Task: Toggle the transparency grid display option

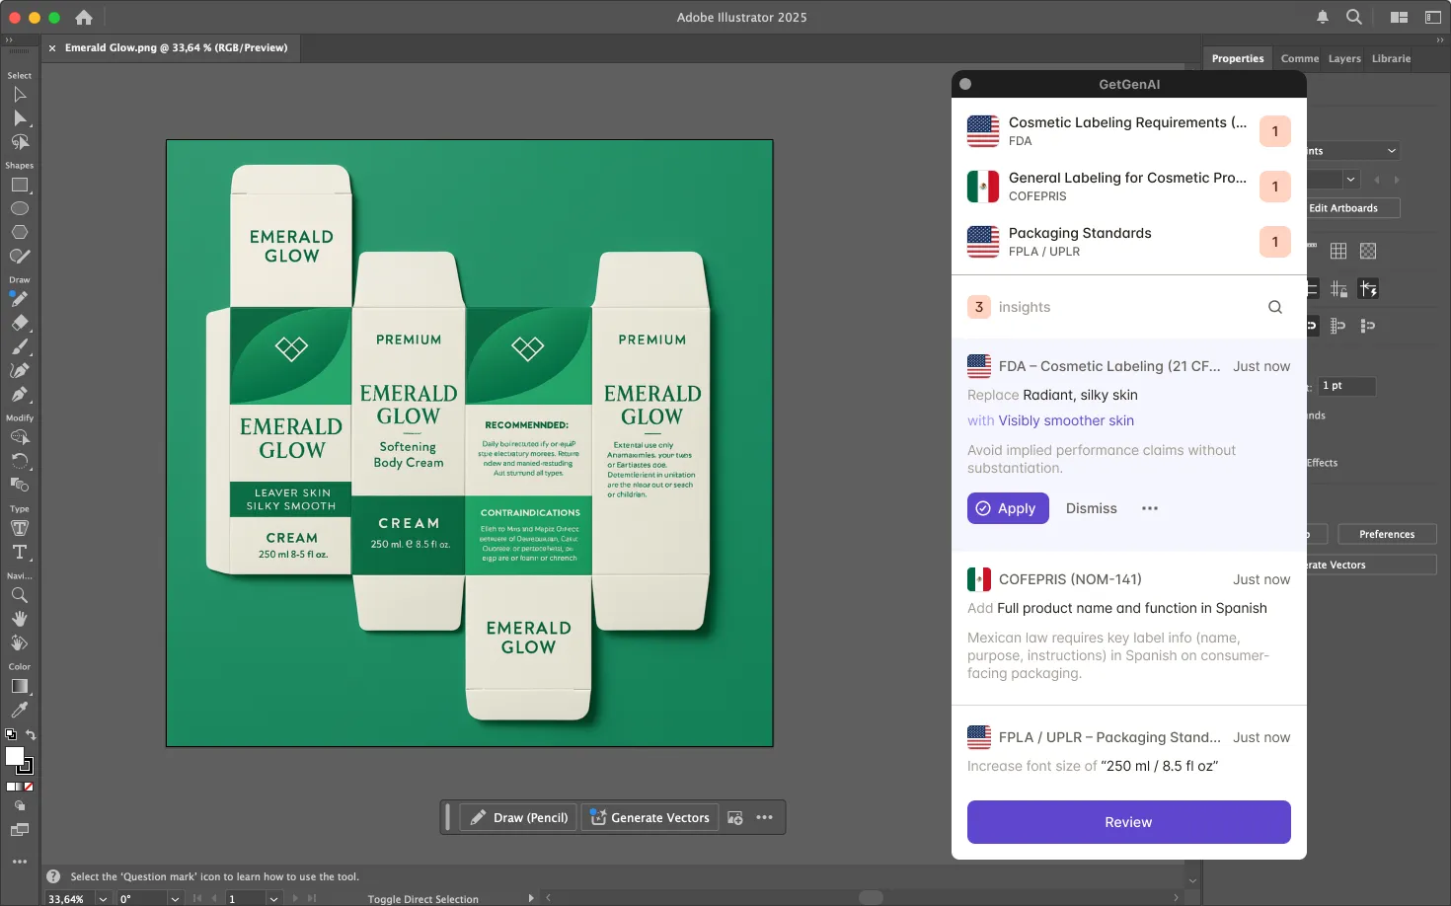Action: (1367, 251)
